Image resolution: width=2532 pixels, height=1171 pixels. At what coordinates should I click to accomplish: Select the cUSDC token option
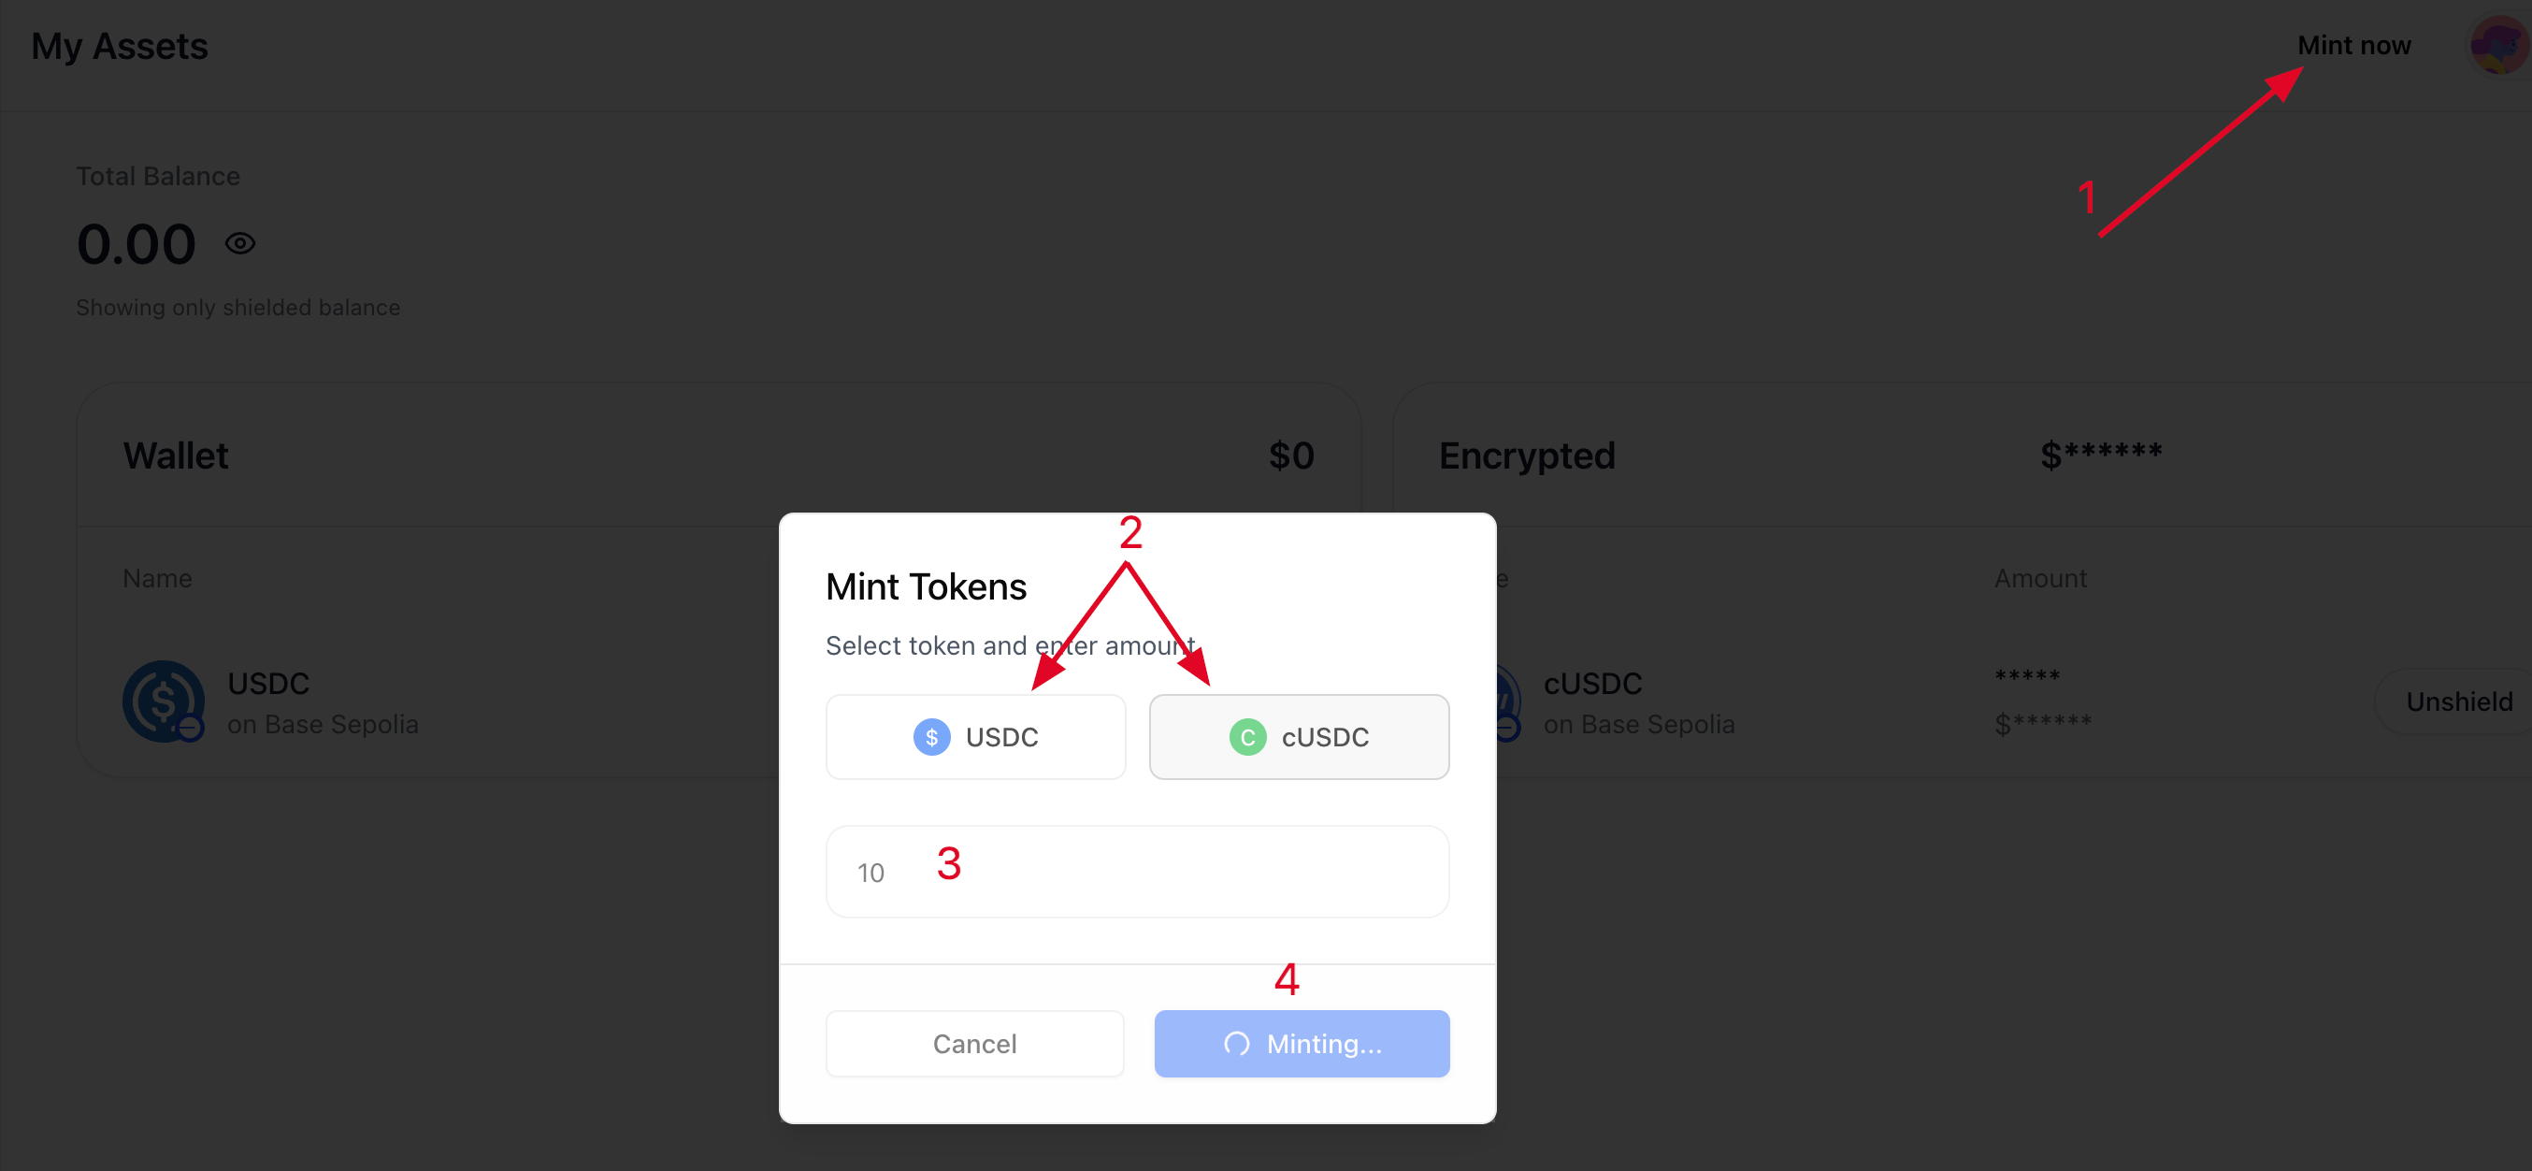tap(1299, 737)
